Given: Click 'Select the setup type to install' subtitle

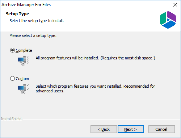Looking at the screenshot, I should 37,21.
